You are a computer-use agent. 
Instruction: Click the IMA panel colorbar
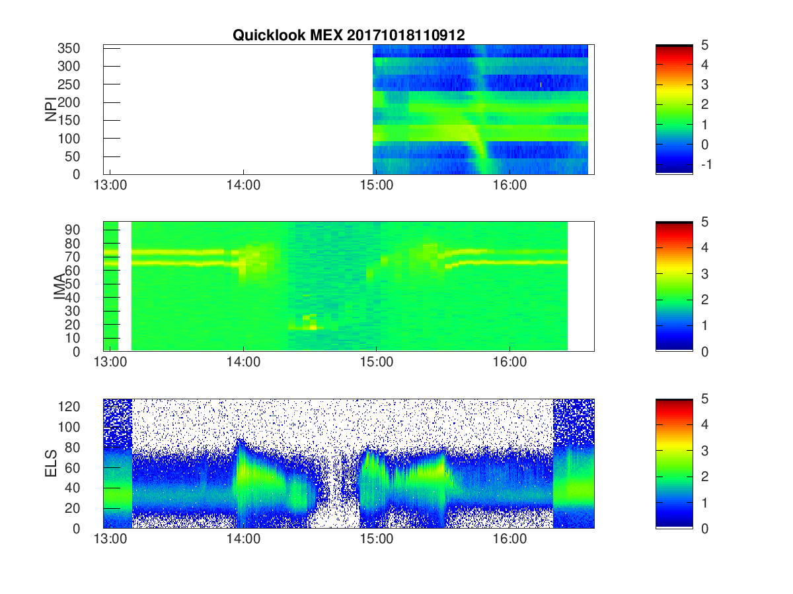674,286
